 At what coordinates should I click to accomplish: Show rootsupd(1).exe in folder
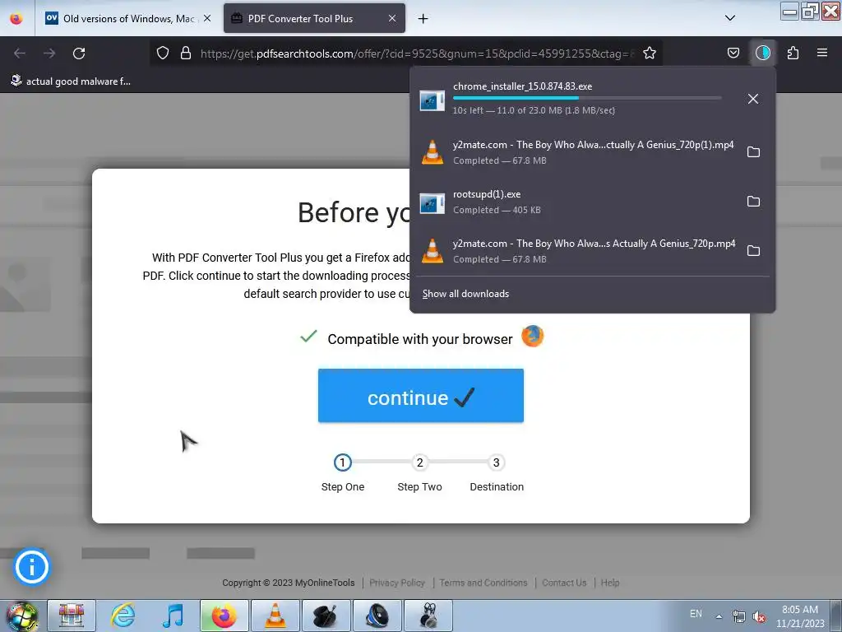coord(753,202)
